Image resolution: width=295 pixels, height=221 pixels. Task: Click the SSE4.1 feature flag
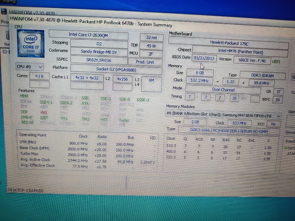(46, 102)
